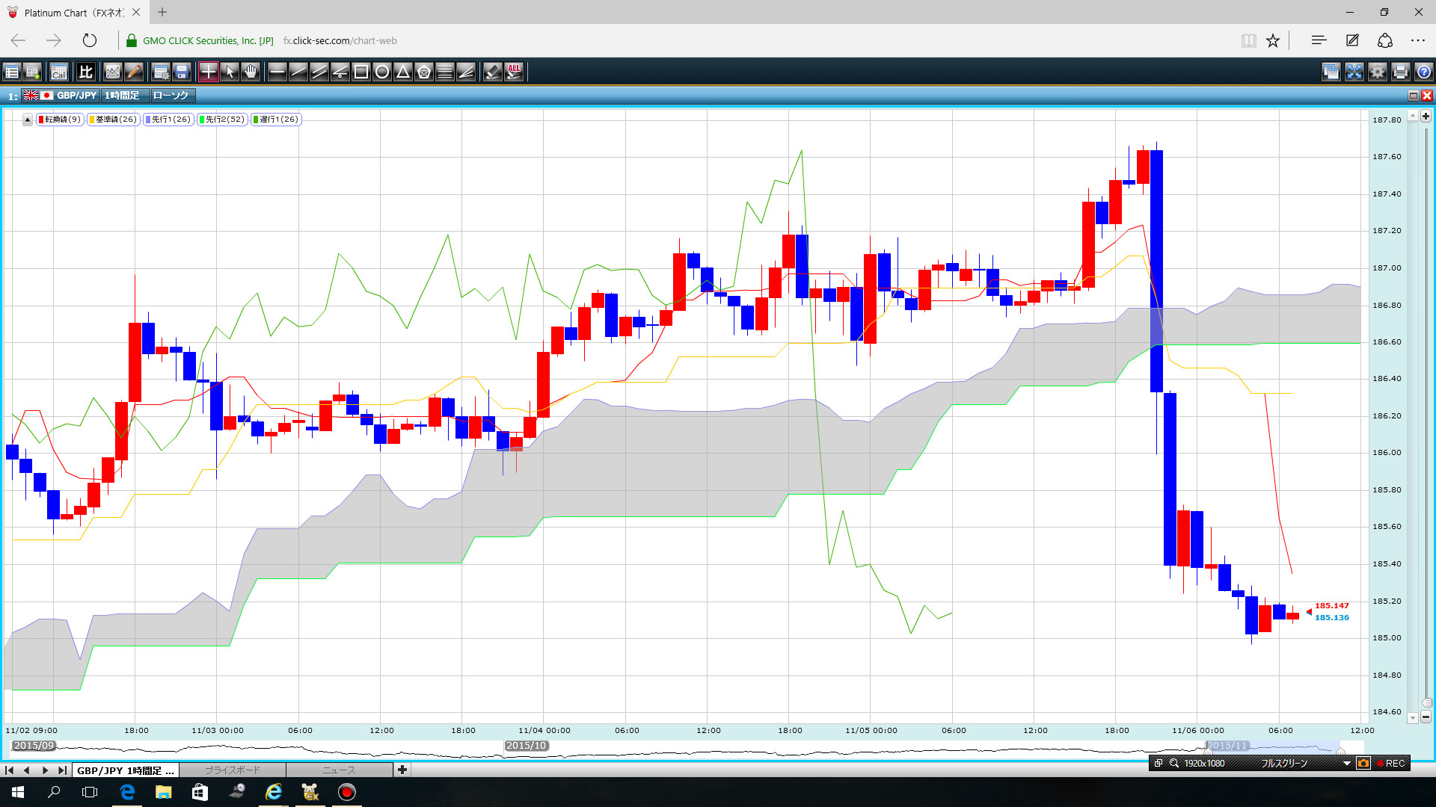Pick the horizontal line drawing tool

[277, 72]
